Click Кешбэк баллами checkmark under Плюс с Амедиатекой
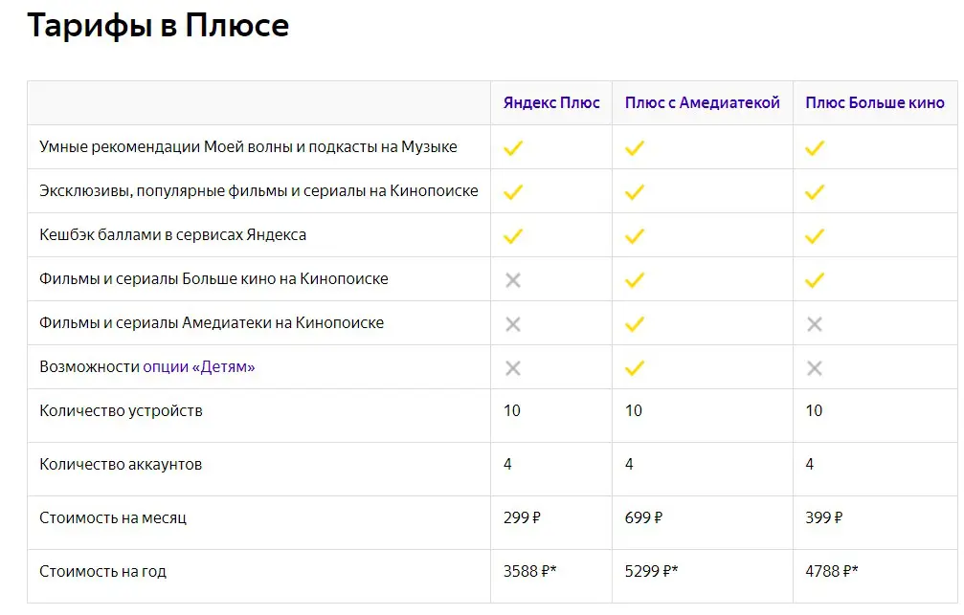Screen dimensions: 964x615 [635, 236]
